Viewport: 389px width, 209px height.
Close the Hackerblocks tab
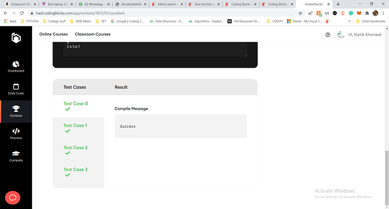328,4
